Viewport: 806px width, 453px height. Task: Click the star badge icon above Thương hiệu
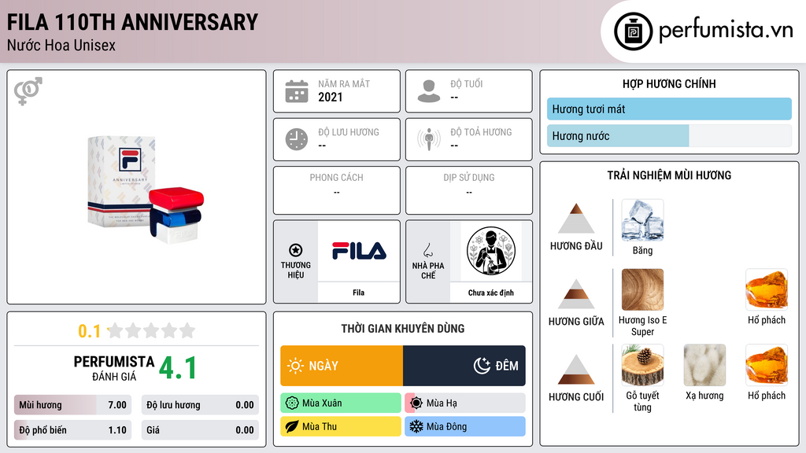296,250
